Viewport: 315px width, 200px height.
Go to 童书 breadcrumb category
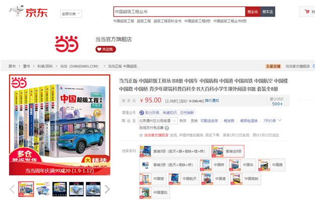(26, 66)
